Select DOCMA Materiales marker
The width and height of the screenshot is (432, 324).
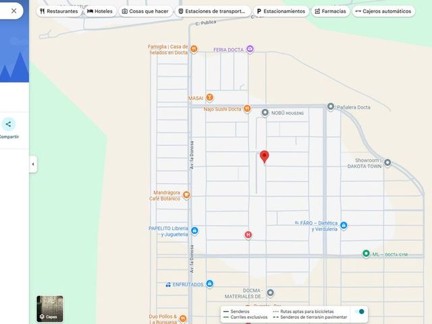(x=270, y=292)
